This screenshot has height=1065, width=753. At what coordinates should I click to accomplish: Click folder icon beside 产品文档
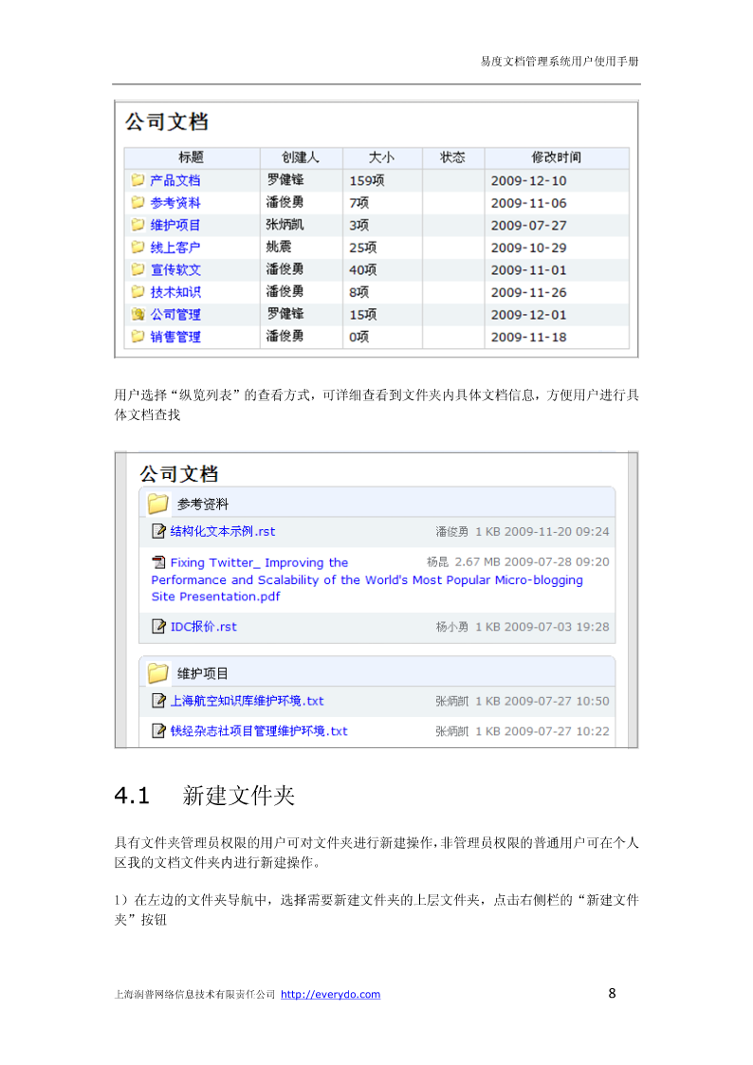click(138, 180)
